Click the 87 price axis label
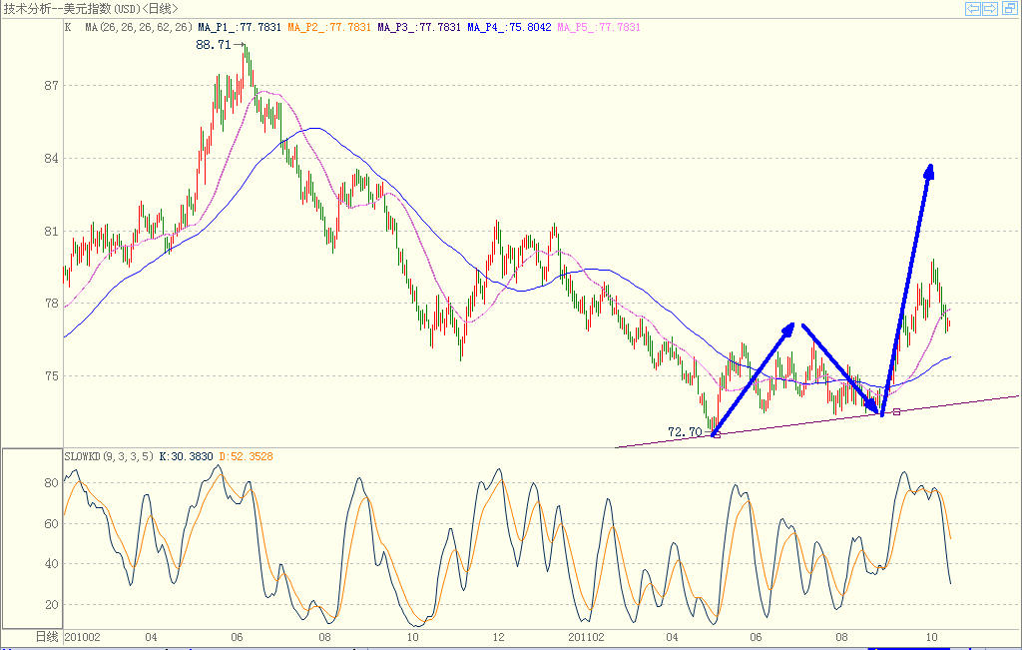The height and width of the screenshot is (650, 1022). coord(52,86)
